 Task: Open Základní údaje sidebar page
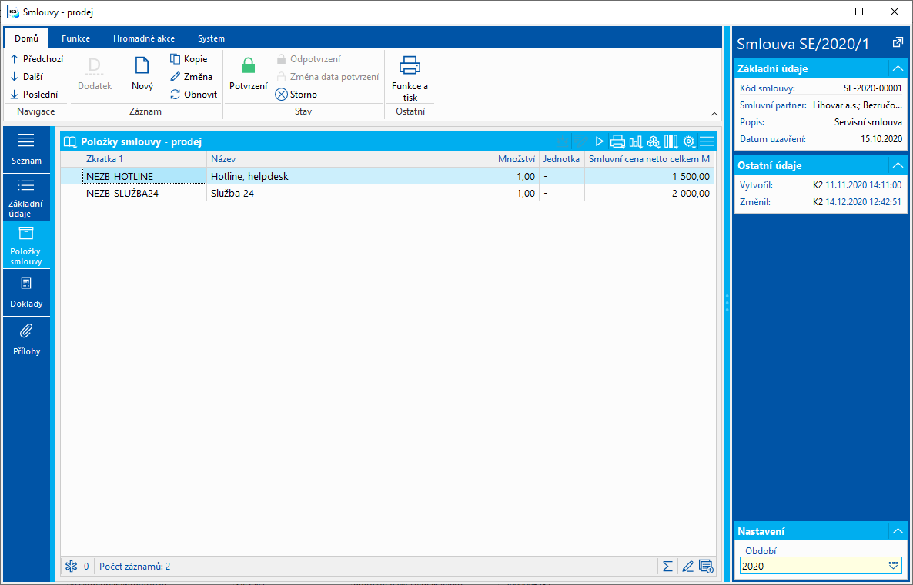click(x=26, y=198)
